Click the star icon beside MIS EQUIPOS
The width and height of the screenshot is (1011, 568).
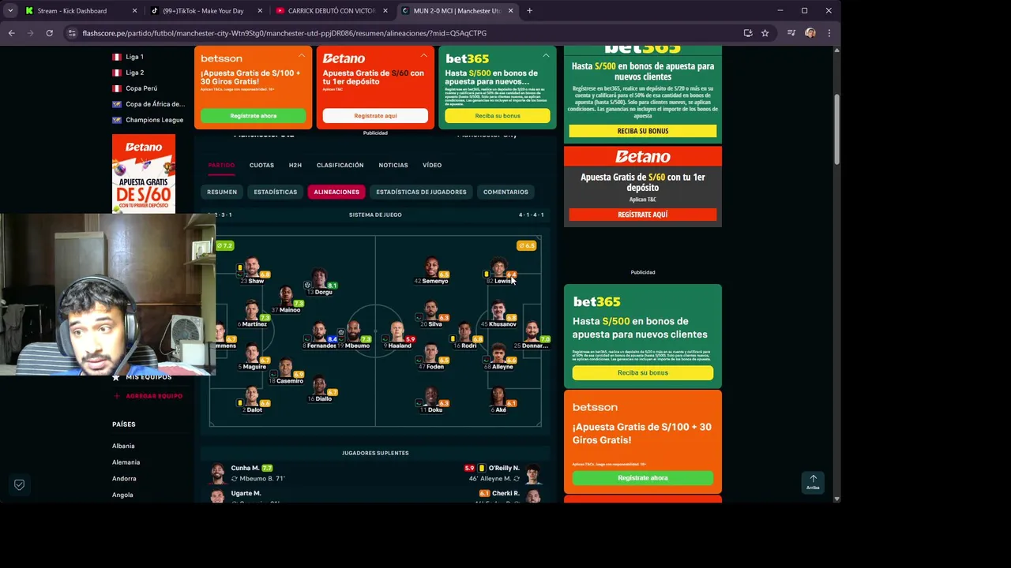click(116, 378)
